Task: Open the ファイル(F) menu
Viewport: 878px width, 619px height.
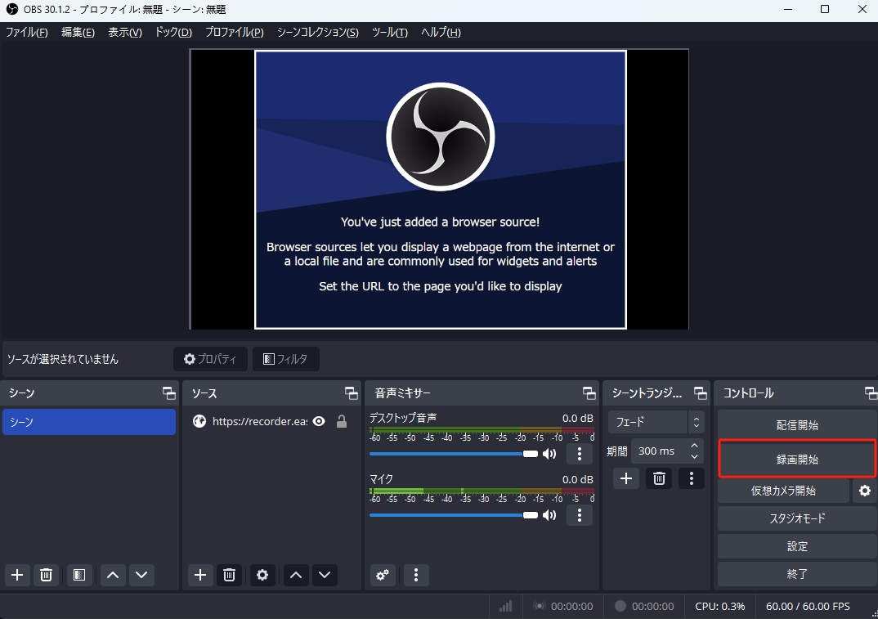Action: coord(27,33)
